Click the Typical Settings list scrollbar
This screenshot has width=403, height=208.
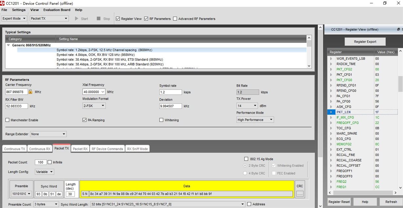(x=309, y=43)
